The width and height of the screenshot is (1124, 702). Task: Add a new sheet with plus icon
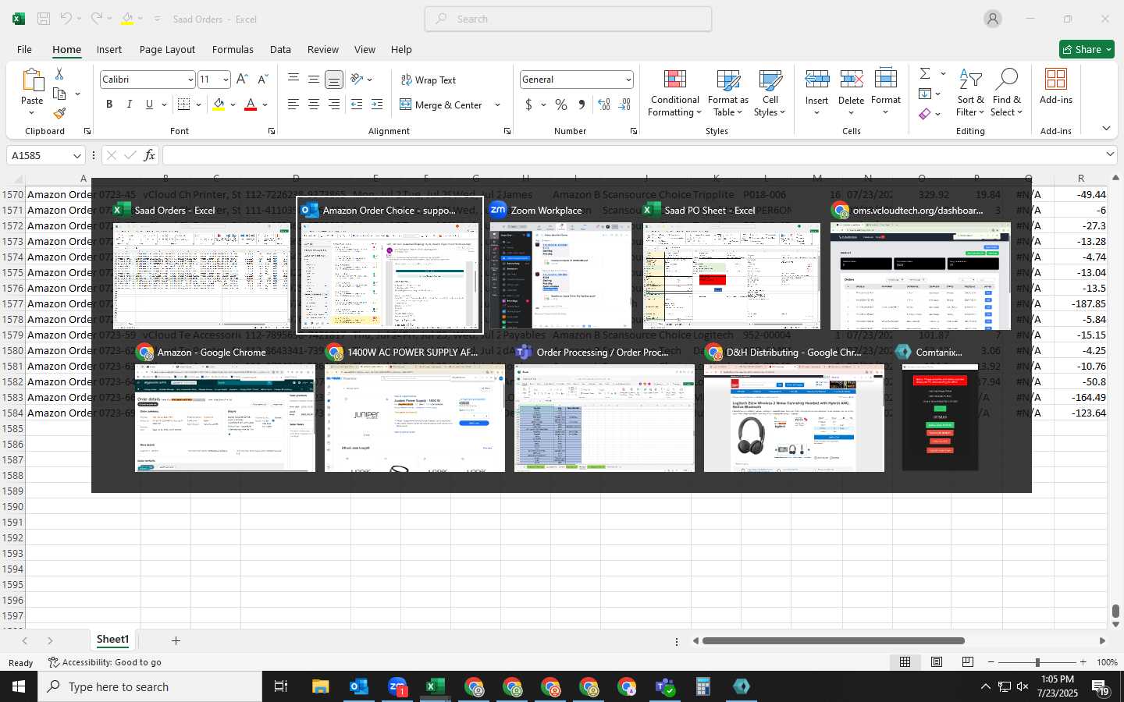(176, 640)
